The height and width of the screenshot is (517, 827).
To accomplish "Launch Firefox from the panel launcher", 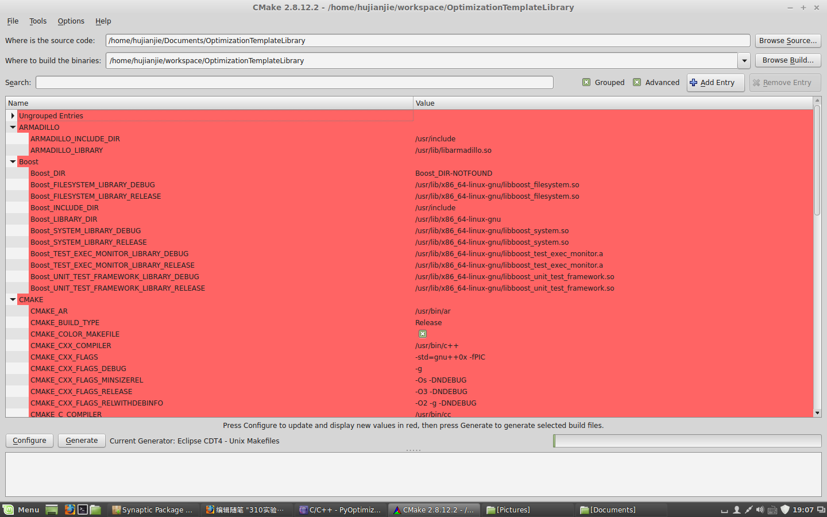I will pyautogui.click(x=69, y=510).
